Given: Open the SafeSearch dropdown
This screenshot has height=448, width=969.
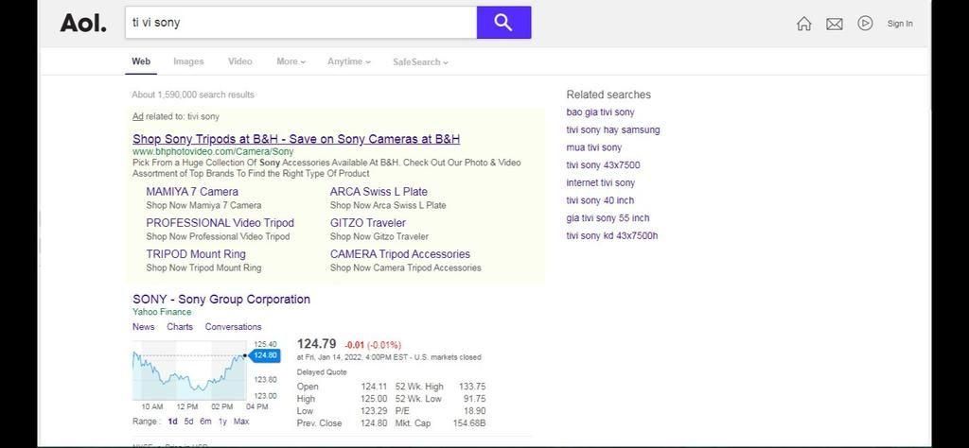Looking at the screenshot, I should click(421, 62).
